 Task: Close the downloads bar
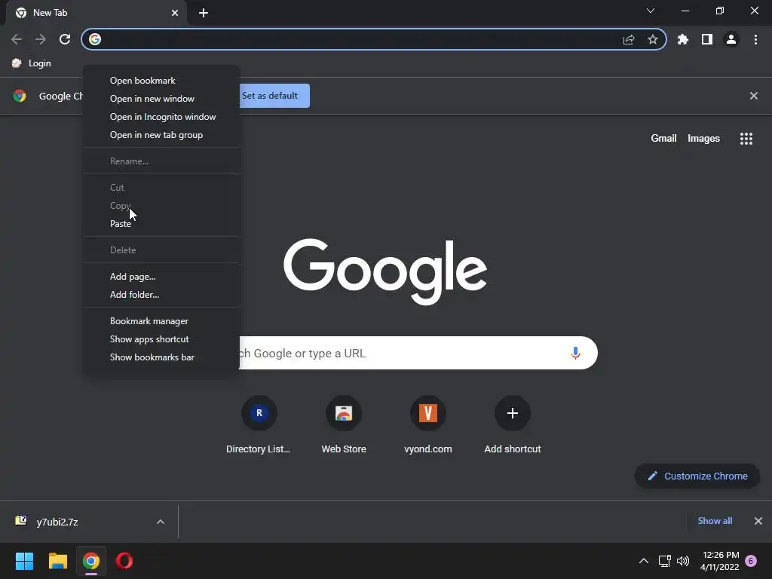pos(758,521)
